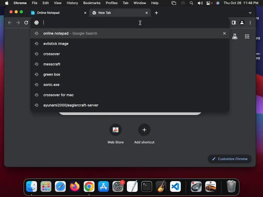263x197 pixels.
Task: Launch Siri from the menu bar
Action: coord(218,3)
